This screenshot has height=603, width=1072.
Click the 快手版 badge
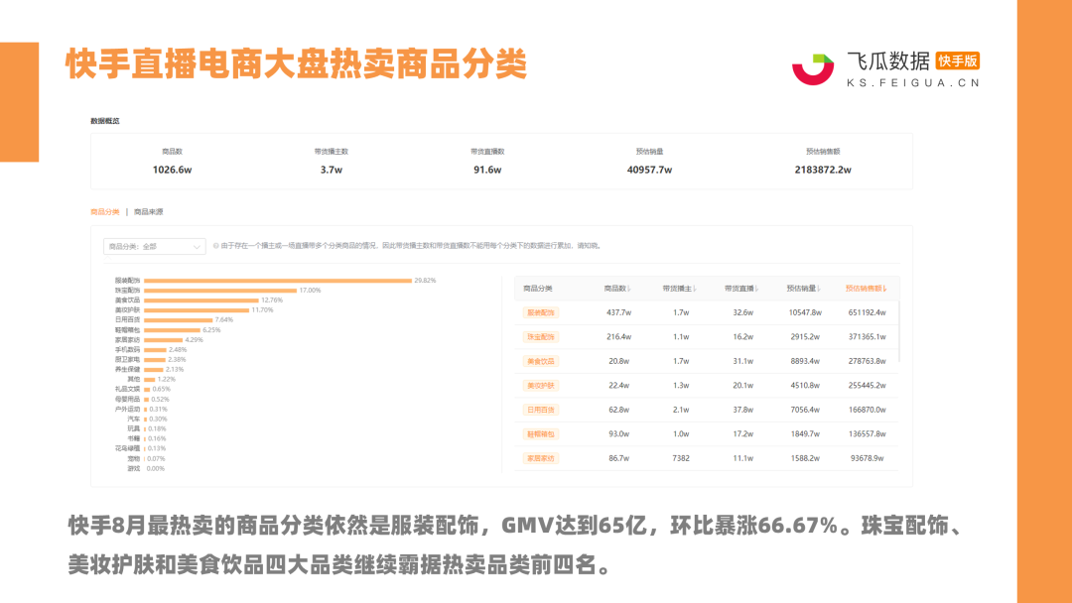[x=958, y=60]
